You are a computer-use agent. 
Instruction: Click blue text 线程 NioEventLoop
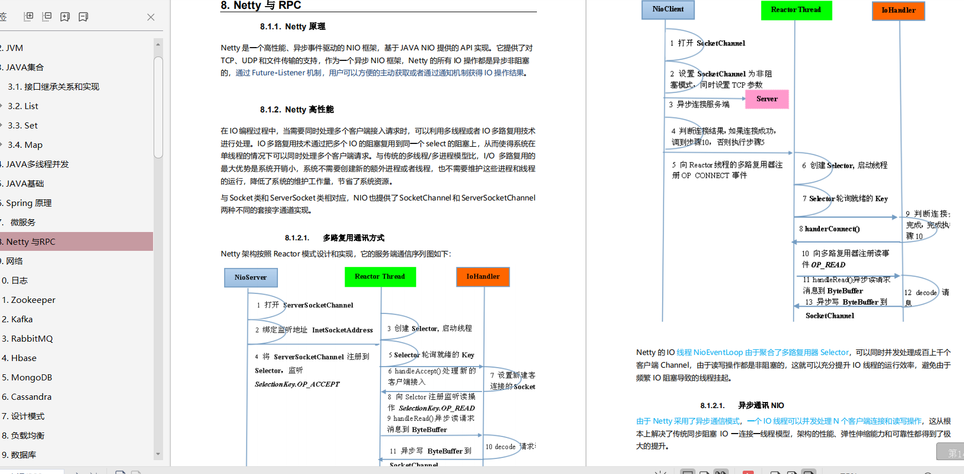click(x=709, y=352)
